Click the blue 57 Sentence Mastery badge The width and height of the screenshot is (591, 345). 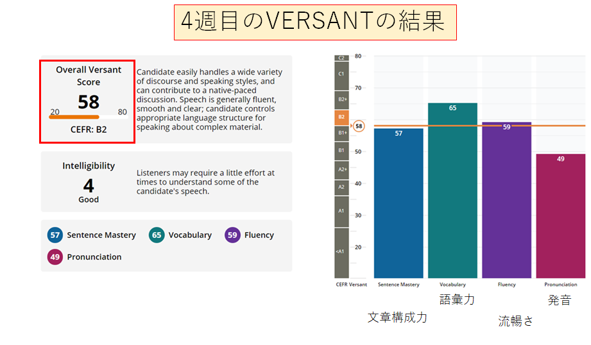click(55, 235)
